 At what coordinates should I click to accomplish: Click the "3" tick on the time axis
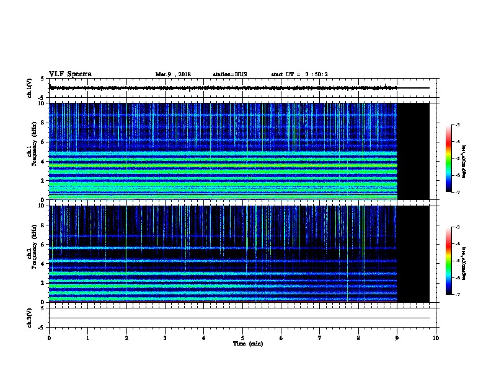[165, 338]
